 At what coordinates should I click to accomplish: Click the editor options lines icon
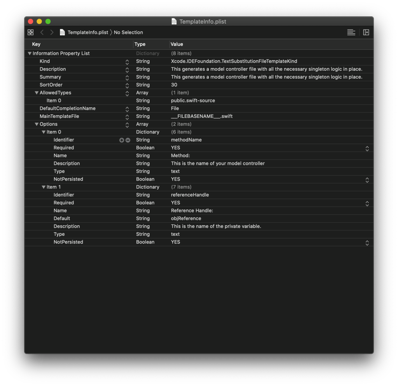[x=351, y=32]
